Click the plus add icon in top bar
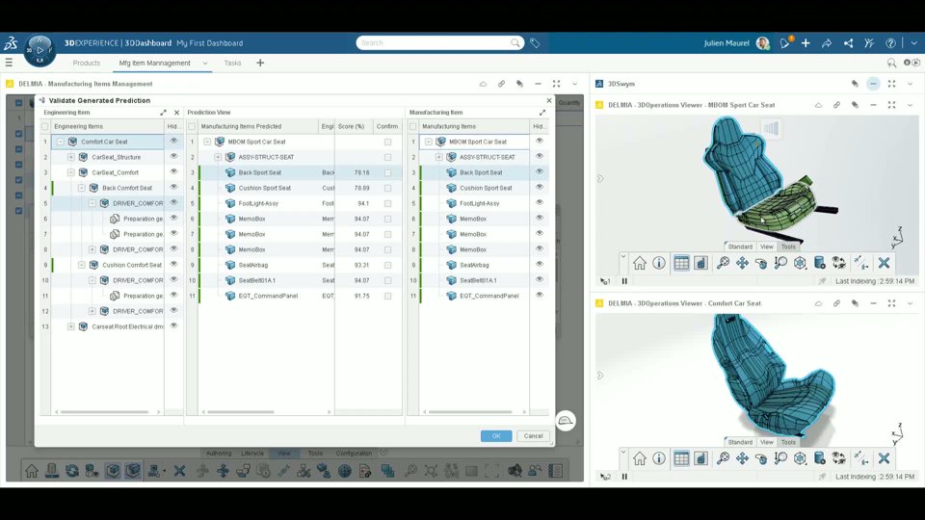 [806, 43]
